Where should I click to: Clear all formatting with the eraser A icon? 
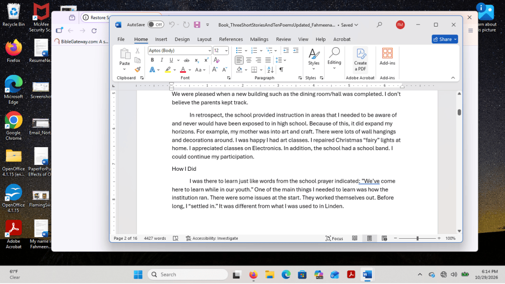(x=216, y=60)
